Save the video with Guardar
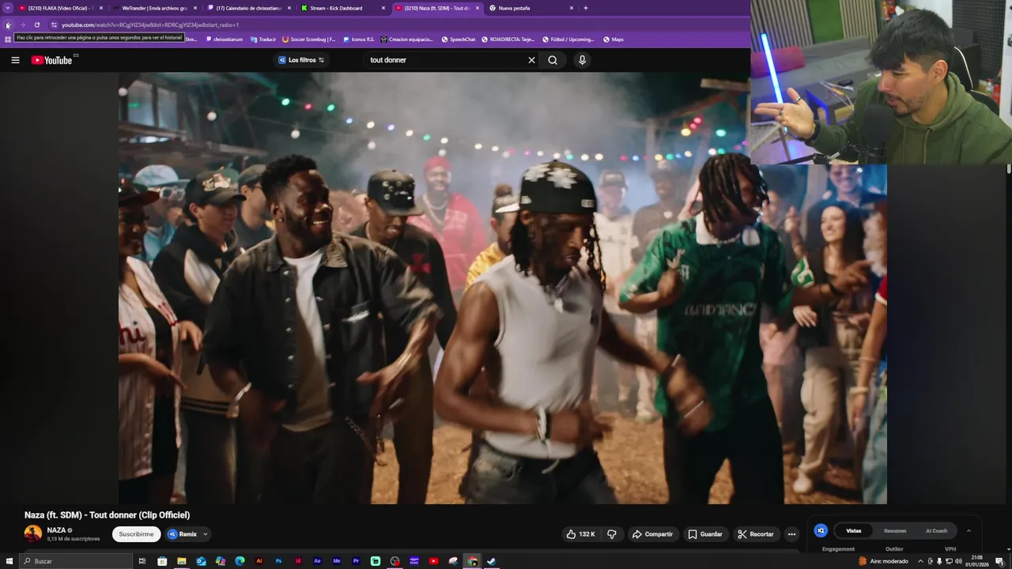This screenshot has width=1012, height=569. point(705,534)
